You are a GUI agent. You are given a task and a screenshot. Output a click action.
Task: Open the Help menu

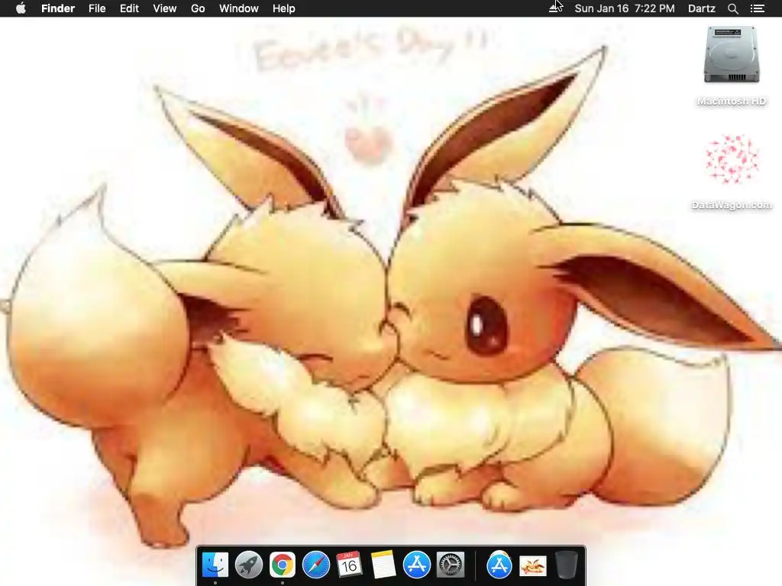[284, 8]
